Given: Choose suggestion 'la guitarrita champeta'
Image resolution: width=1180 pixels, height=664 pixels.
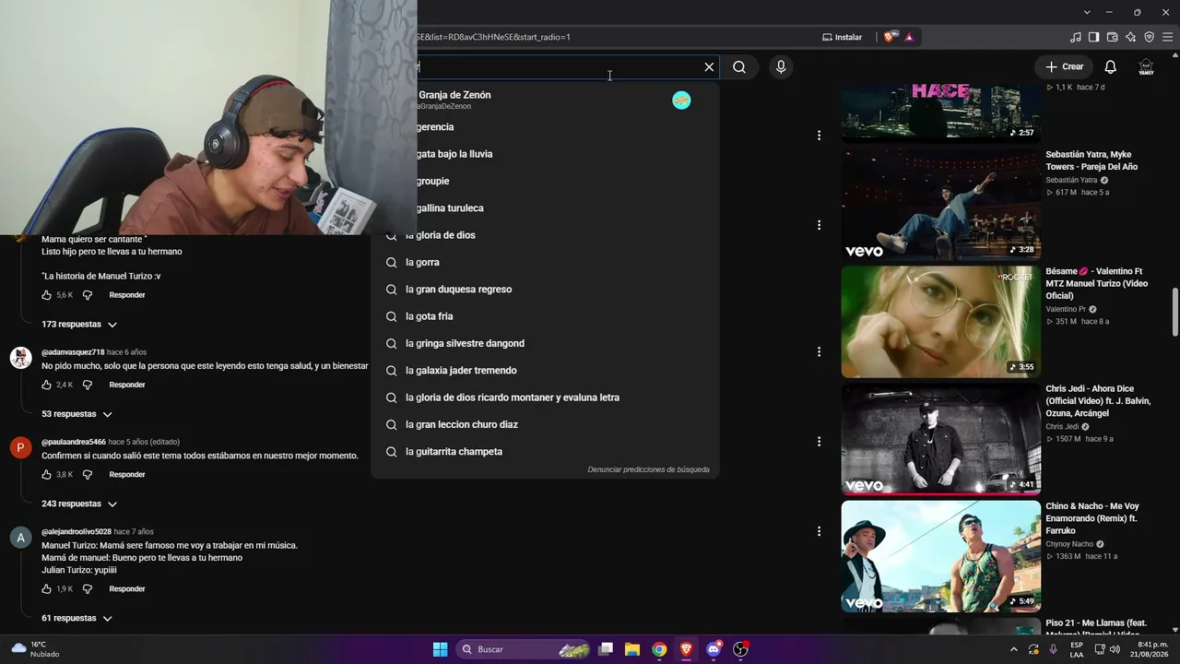Looking at the screenshot, I should (x=545, y=452).
